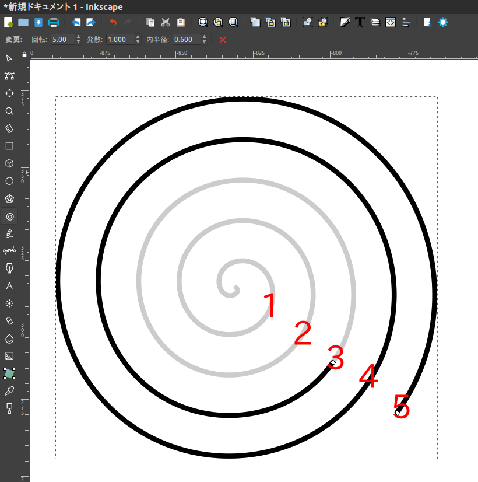
Task: Toggle the guide lock at the ruler corner
Action: (24, 54)
